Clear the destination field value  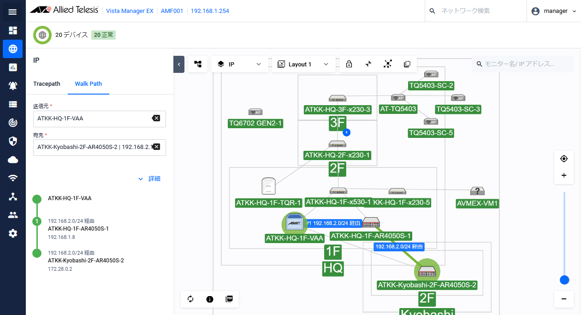tap(157, 147)
